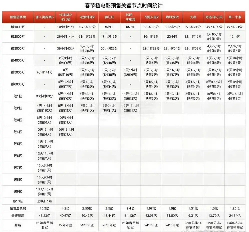Select the 唐人街探案3 column header
The image size is (249, 232).
point(45,17)
